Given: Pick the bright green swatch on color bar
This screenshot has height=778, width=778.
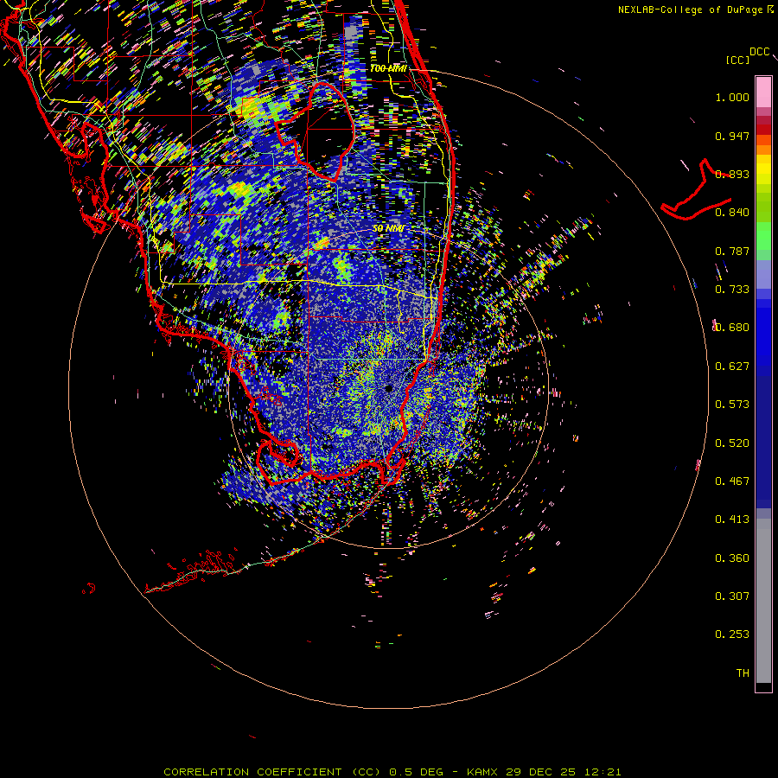Looking at the screenshot, I should point(763,236).
